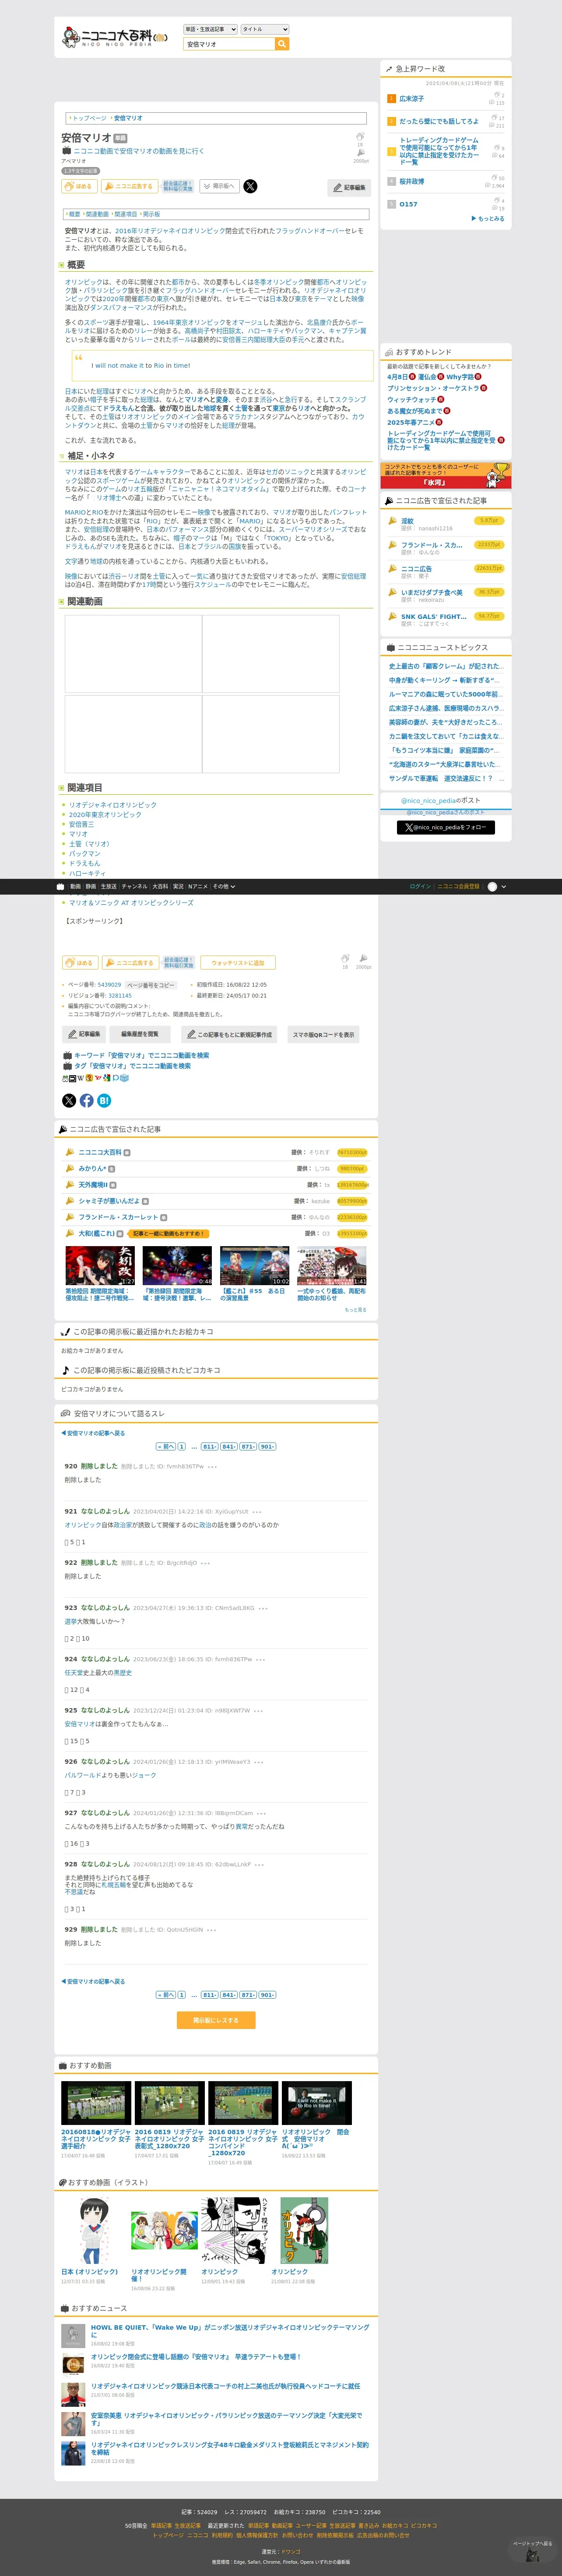
Task: Click スマホ版QRコードを表示 button
Action: pos(323,1035)
